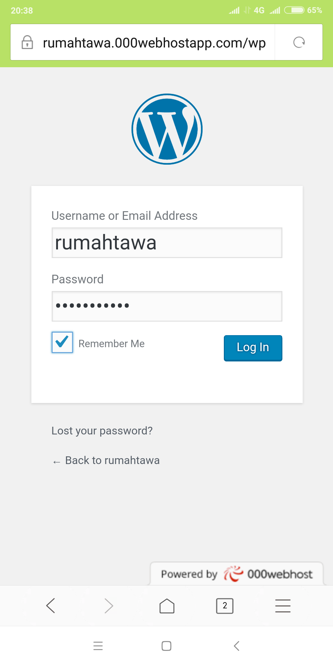Image resolution: width=333 pixels, height=666 pixels.
Task: Click the Powered by 000webhost banner
Action: 236,574
